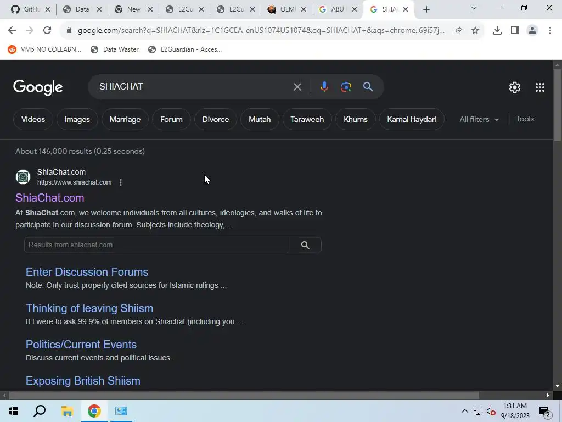Click the Chrome taskbar icon
Image resolution: width=562 pixels, height=422 pixels.
(x=94, y=411)
